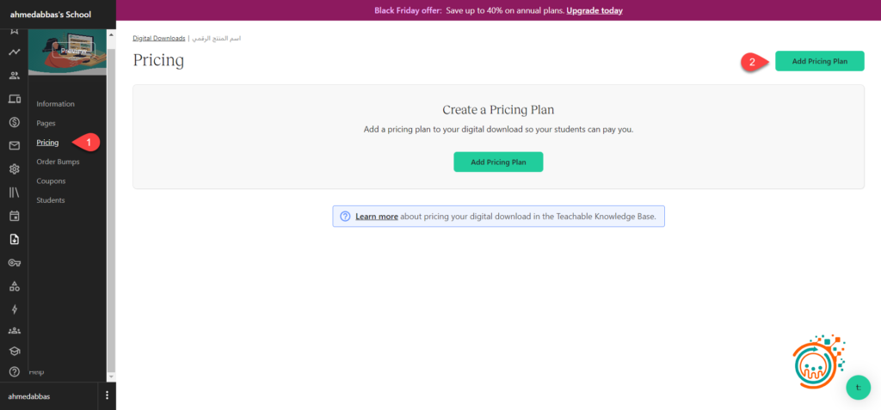Open the three-dot menu beside ahmedabbas
The image size is (881, 410).
(x=107, y=395)
